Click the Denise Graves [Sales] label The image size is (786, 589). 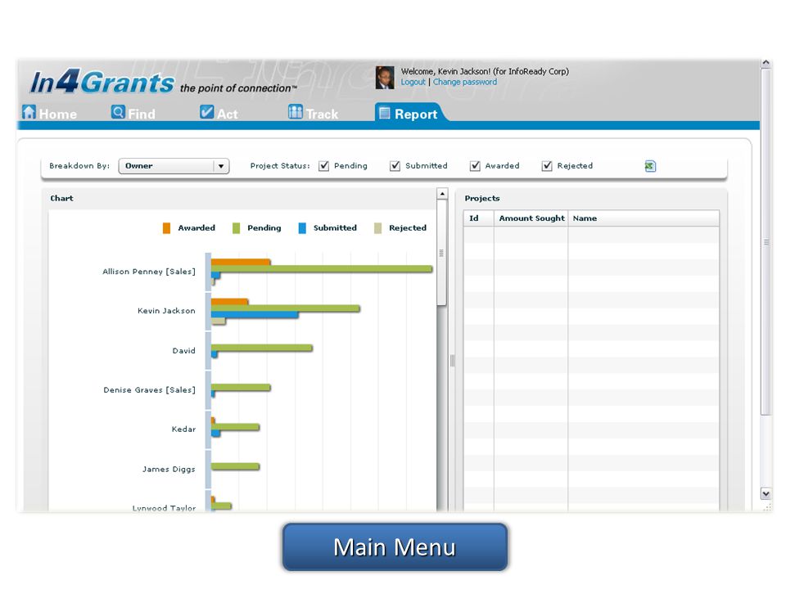point(149,389)
